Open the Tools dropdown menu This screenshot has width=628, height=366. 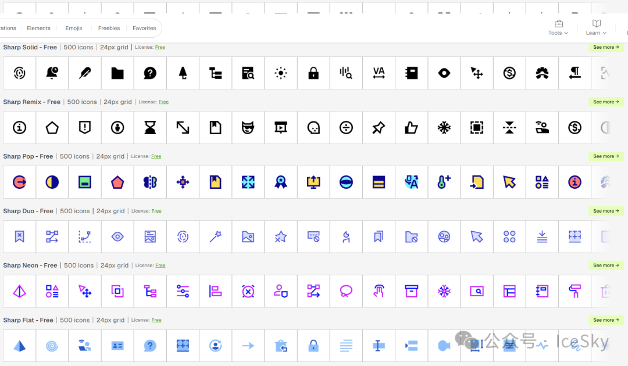(558, 28)
